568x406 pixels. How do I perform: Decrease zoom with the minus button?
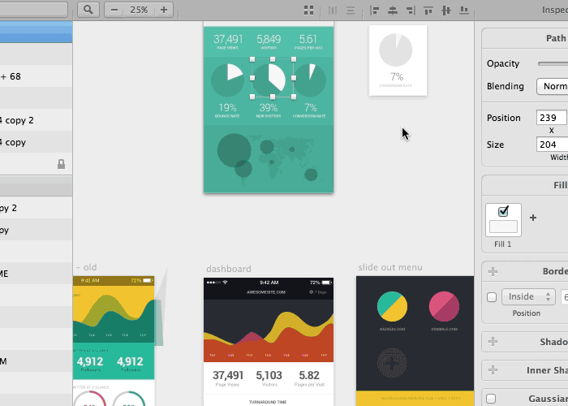pos(114,10)
